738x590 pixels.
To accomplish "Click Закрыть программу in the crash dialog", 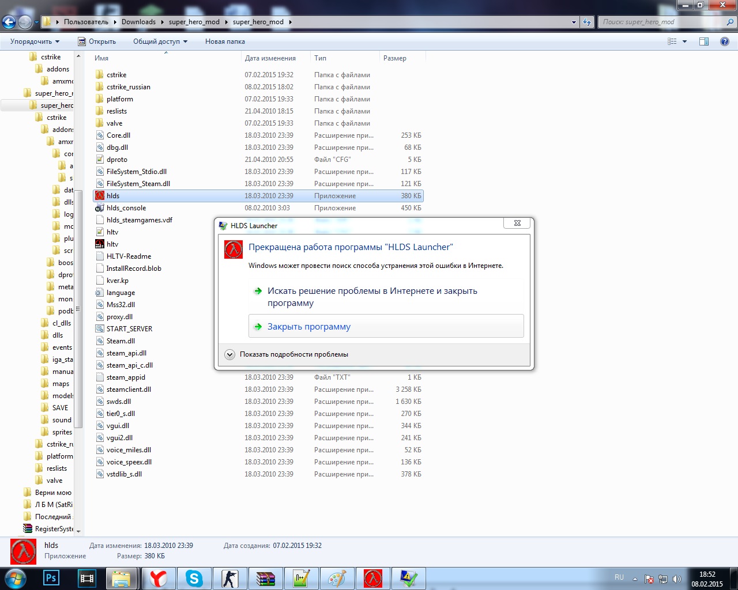I will click(x=386, y=326).
